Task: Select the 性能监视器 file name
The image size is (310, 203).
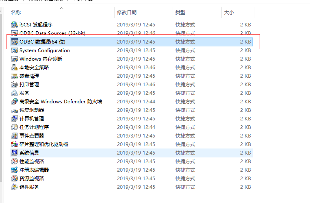Action: coord(32,161)
